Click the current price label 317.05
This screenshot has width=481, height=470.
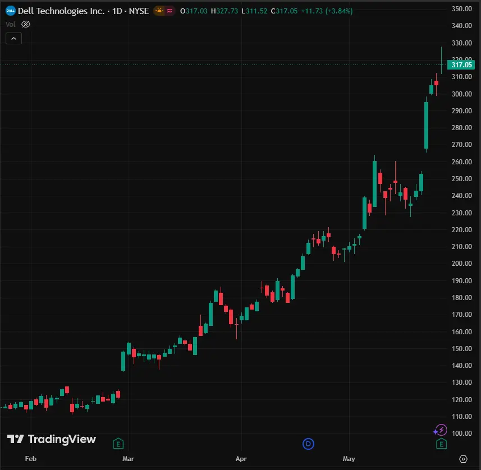coord(461,65)
